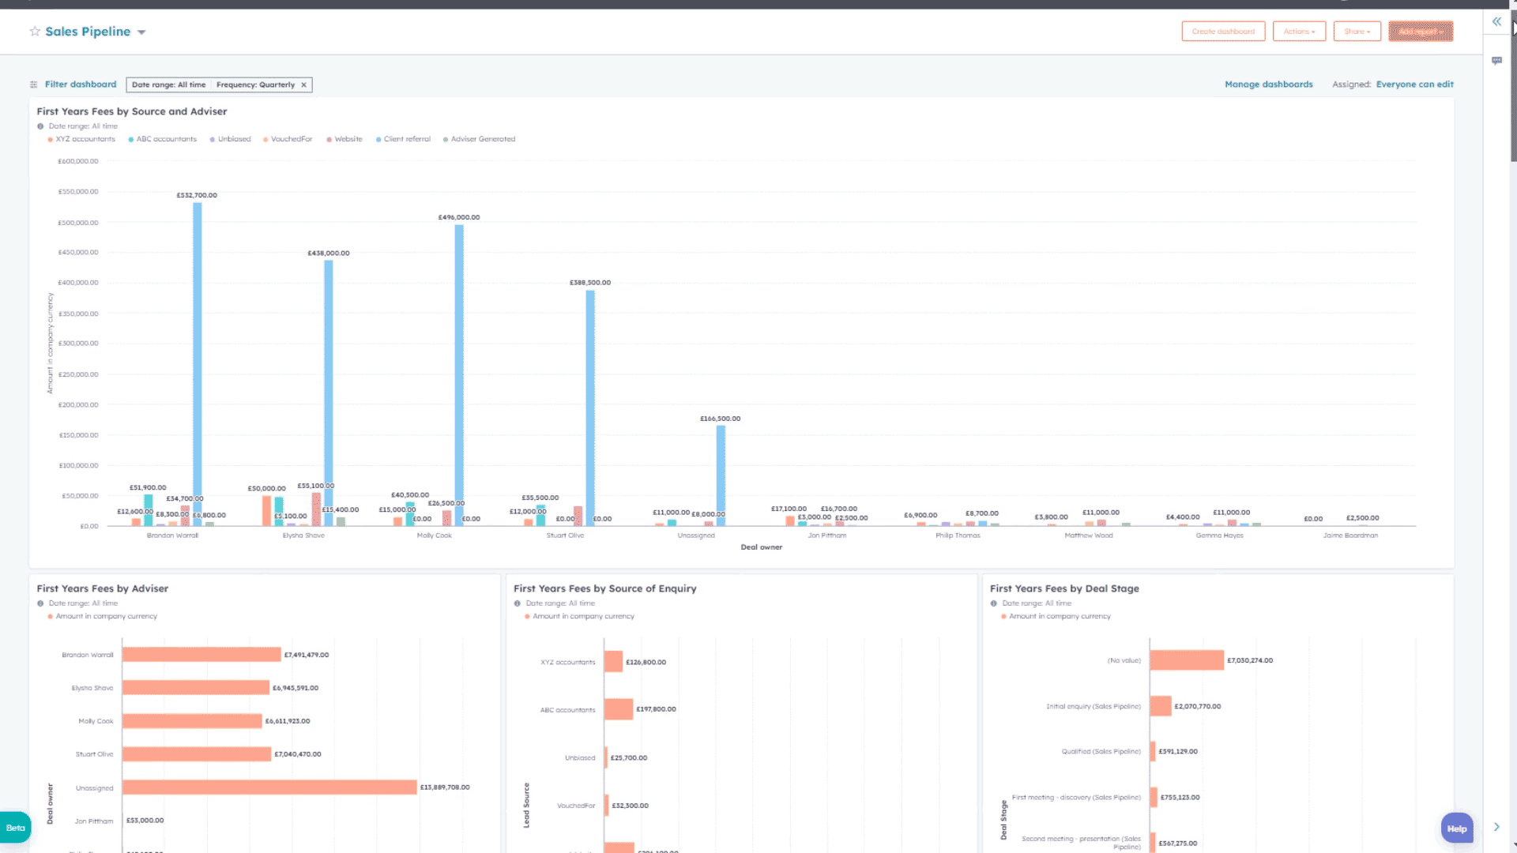This screenshot has width=1517, height=853.
Task: Click the Jon Pittham deal owner axis label
Action: click(827, 535)
